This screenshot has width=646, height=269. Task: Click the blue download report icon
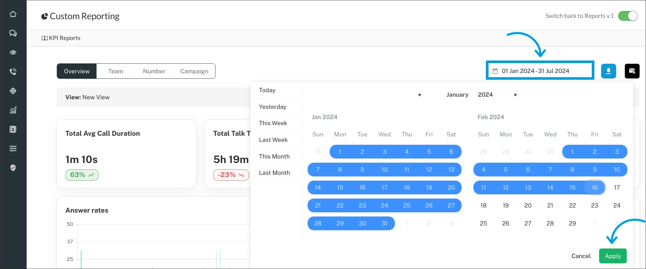tap(608, 71)
